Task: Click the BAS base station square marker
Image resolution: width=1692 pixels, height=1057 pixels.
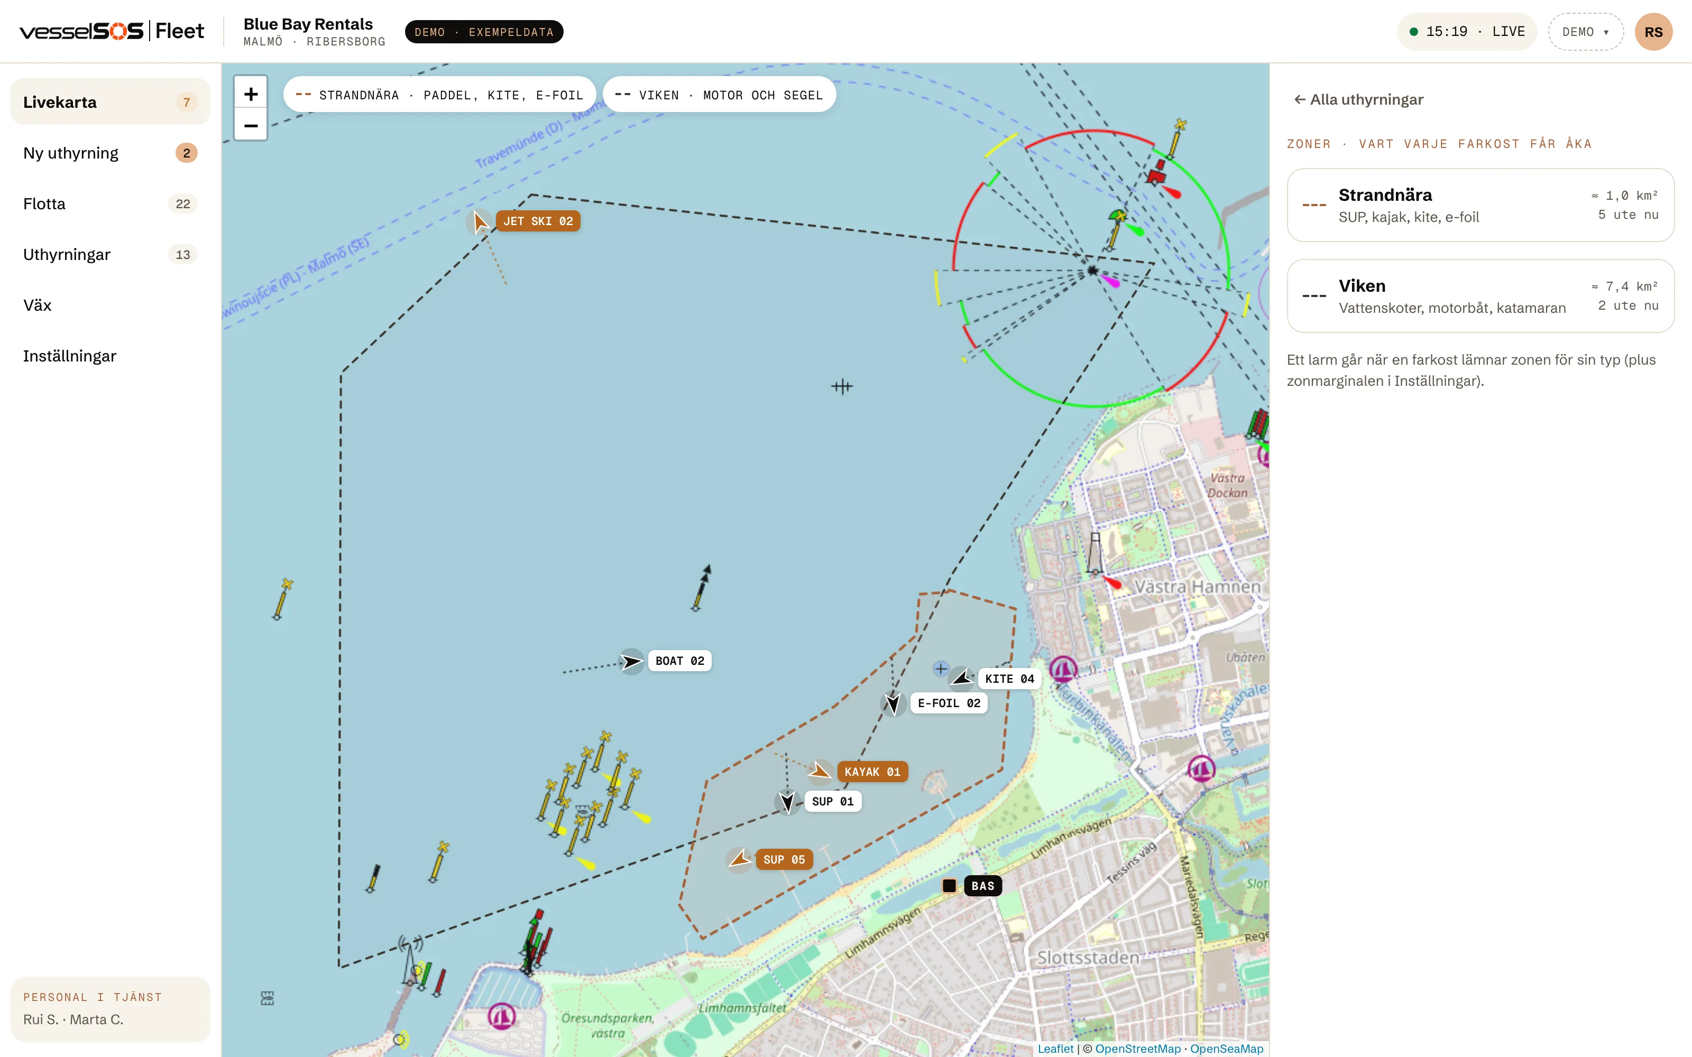Action: [x=949, y=886]
